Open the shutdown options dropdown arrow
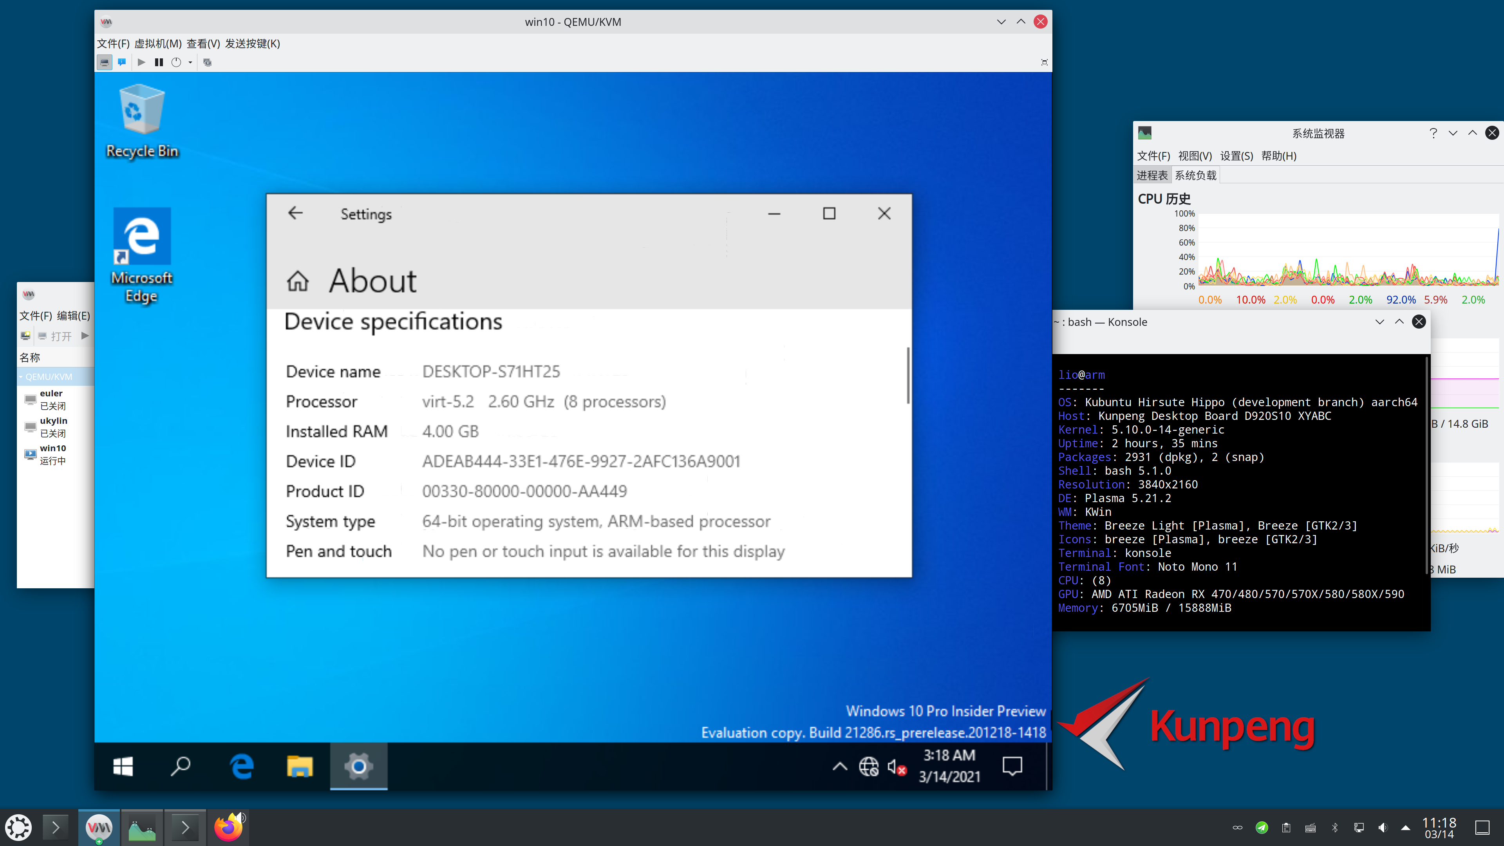The width and height of the screenshot is (1504, 846). [190, 62]
